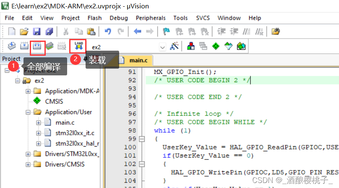Open Manage Run-Time Environment green diamond
Screen dimensions: 339x188
point(216,46)
